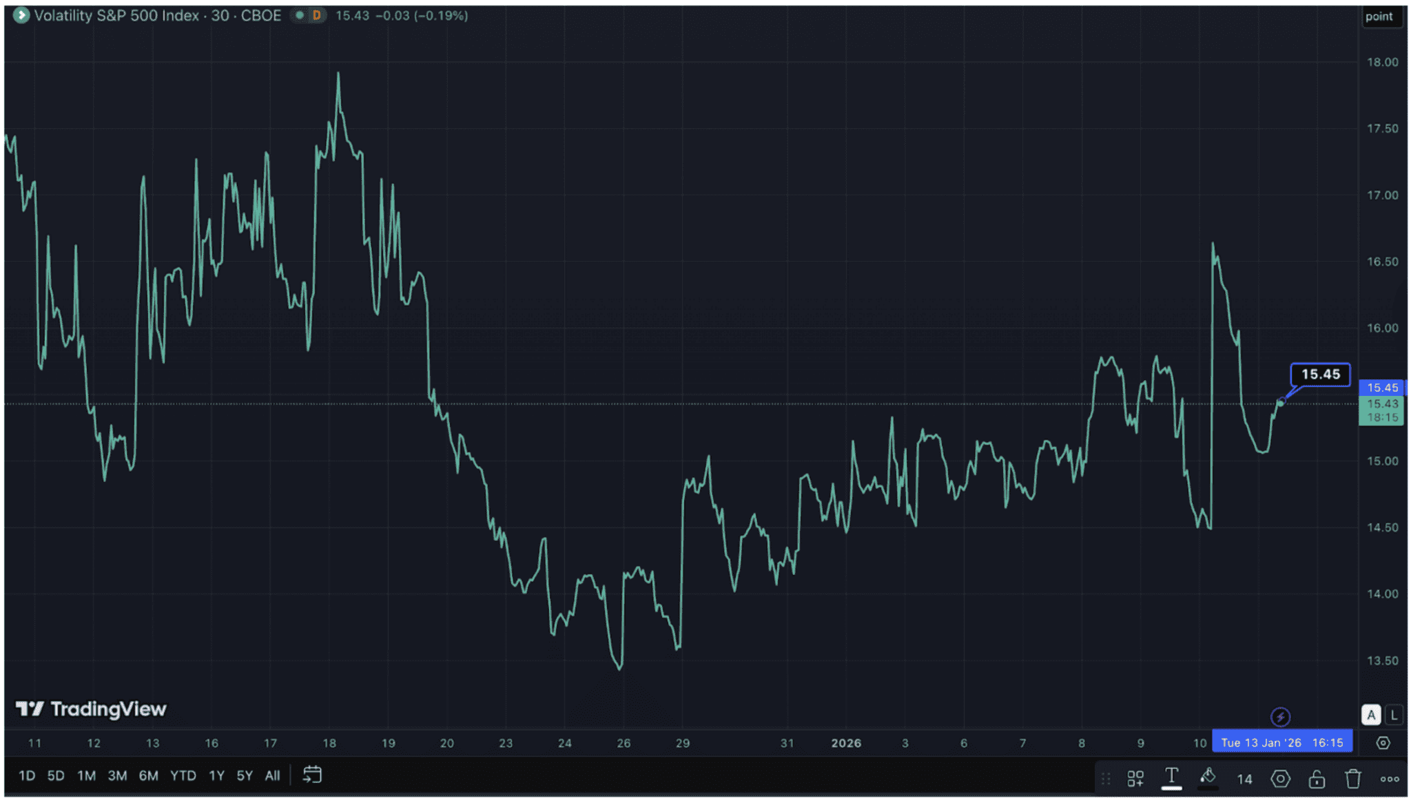Click the lightning bolt event marker
The height and width of the screenshot is (798, 1411).
(x=1280, y=717)
